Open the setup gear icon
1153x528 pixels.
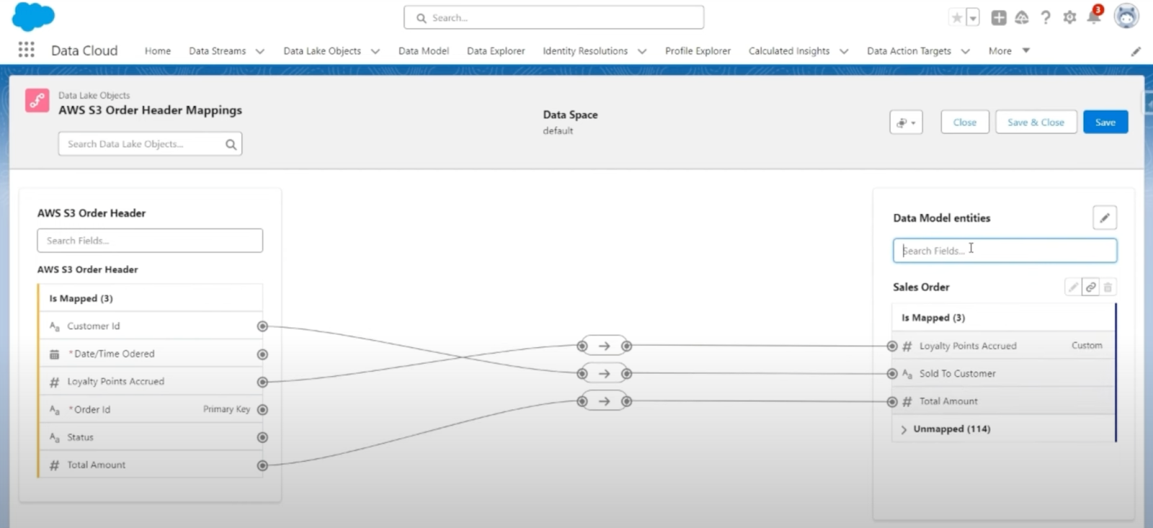[x=1069, y=17]
